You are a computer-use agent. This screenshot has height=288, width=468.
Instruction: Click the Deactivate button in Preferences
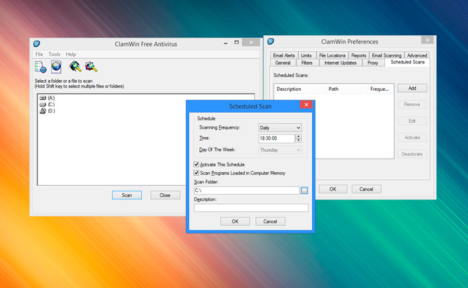pyautogui.click(x=413, y=154)
